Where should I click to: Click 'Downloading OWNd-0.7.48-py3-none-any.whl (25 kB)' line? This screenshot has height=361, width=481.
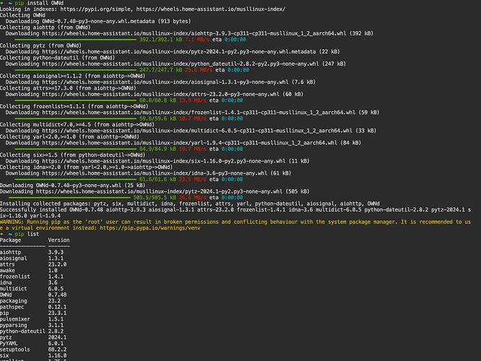click(x=73, y=186)
